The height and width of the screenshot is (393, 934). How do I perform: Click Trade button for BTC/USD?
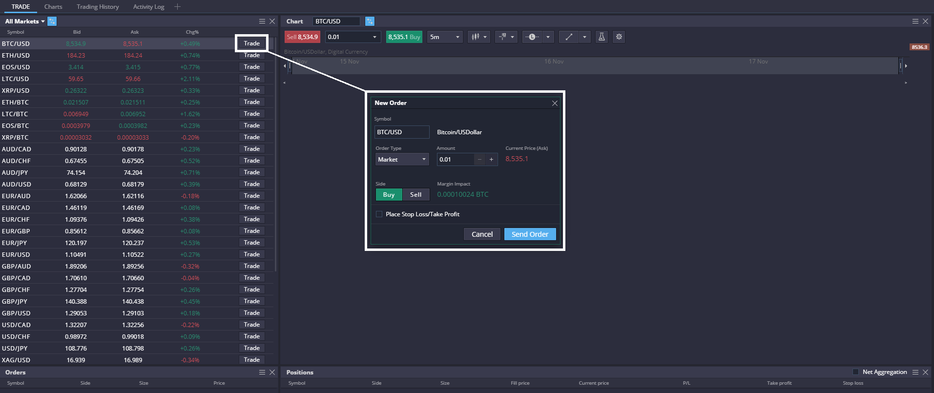tap(252, 43)
